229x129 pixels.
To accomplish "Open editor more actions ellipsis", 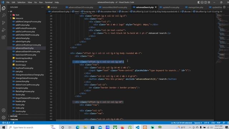I will tap(228, 7).
